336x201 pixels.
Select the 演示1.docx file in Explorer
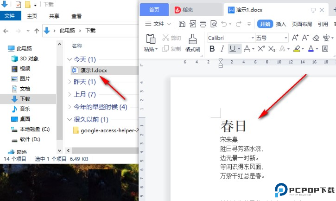pos(104,70)
